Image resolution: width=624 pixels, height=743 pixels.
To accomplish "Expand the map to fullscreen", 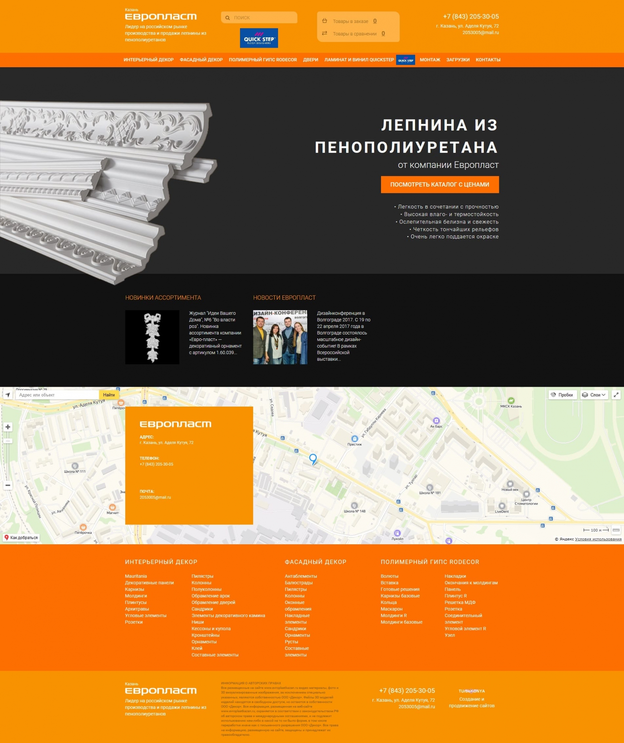I will coord(616,395).
